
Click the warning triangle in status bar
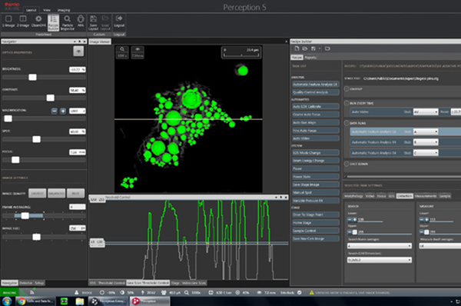point(312,292)
